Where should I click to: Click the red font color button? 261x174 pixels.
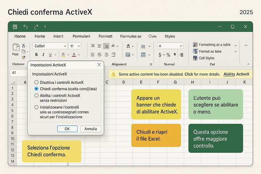click(74, 55)
